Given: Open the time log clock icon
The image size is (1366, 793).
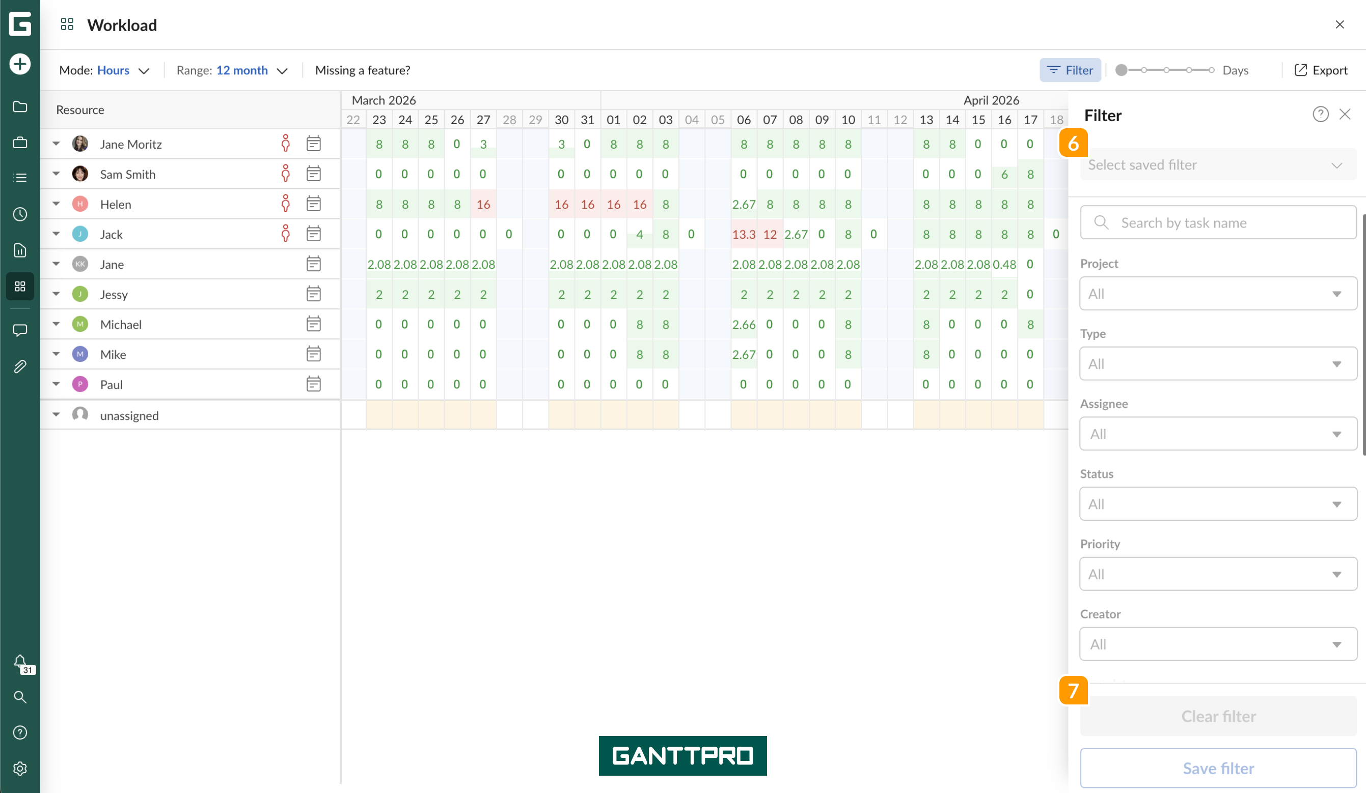Looking at the screenshot, I should point(20,214).
